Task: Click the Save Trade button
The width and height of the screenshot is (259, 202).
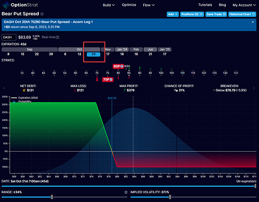Action: click(x=216, y=14)
